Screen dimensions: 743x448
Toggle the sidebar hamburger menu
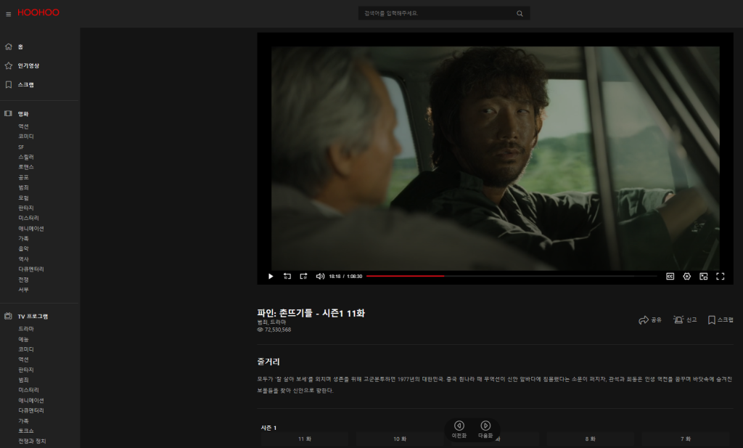9,12
